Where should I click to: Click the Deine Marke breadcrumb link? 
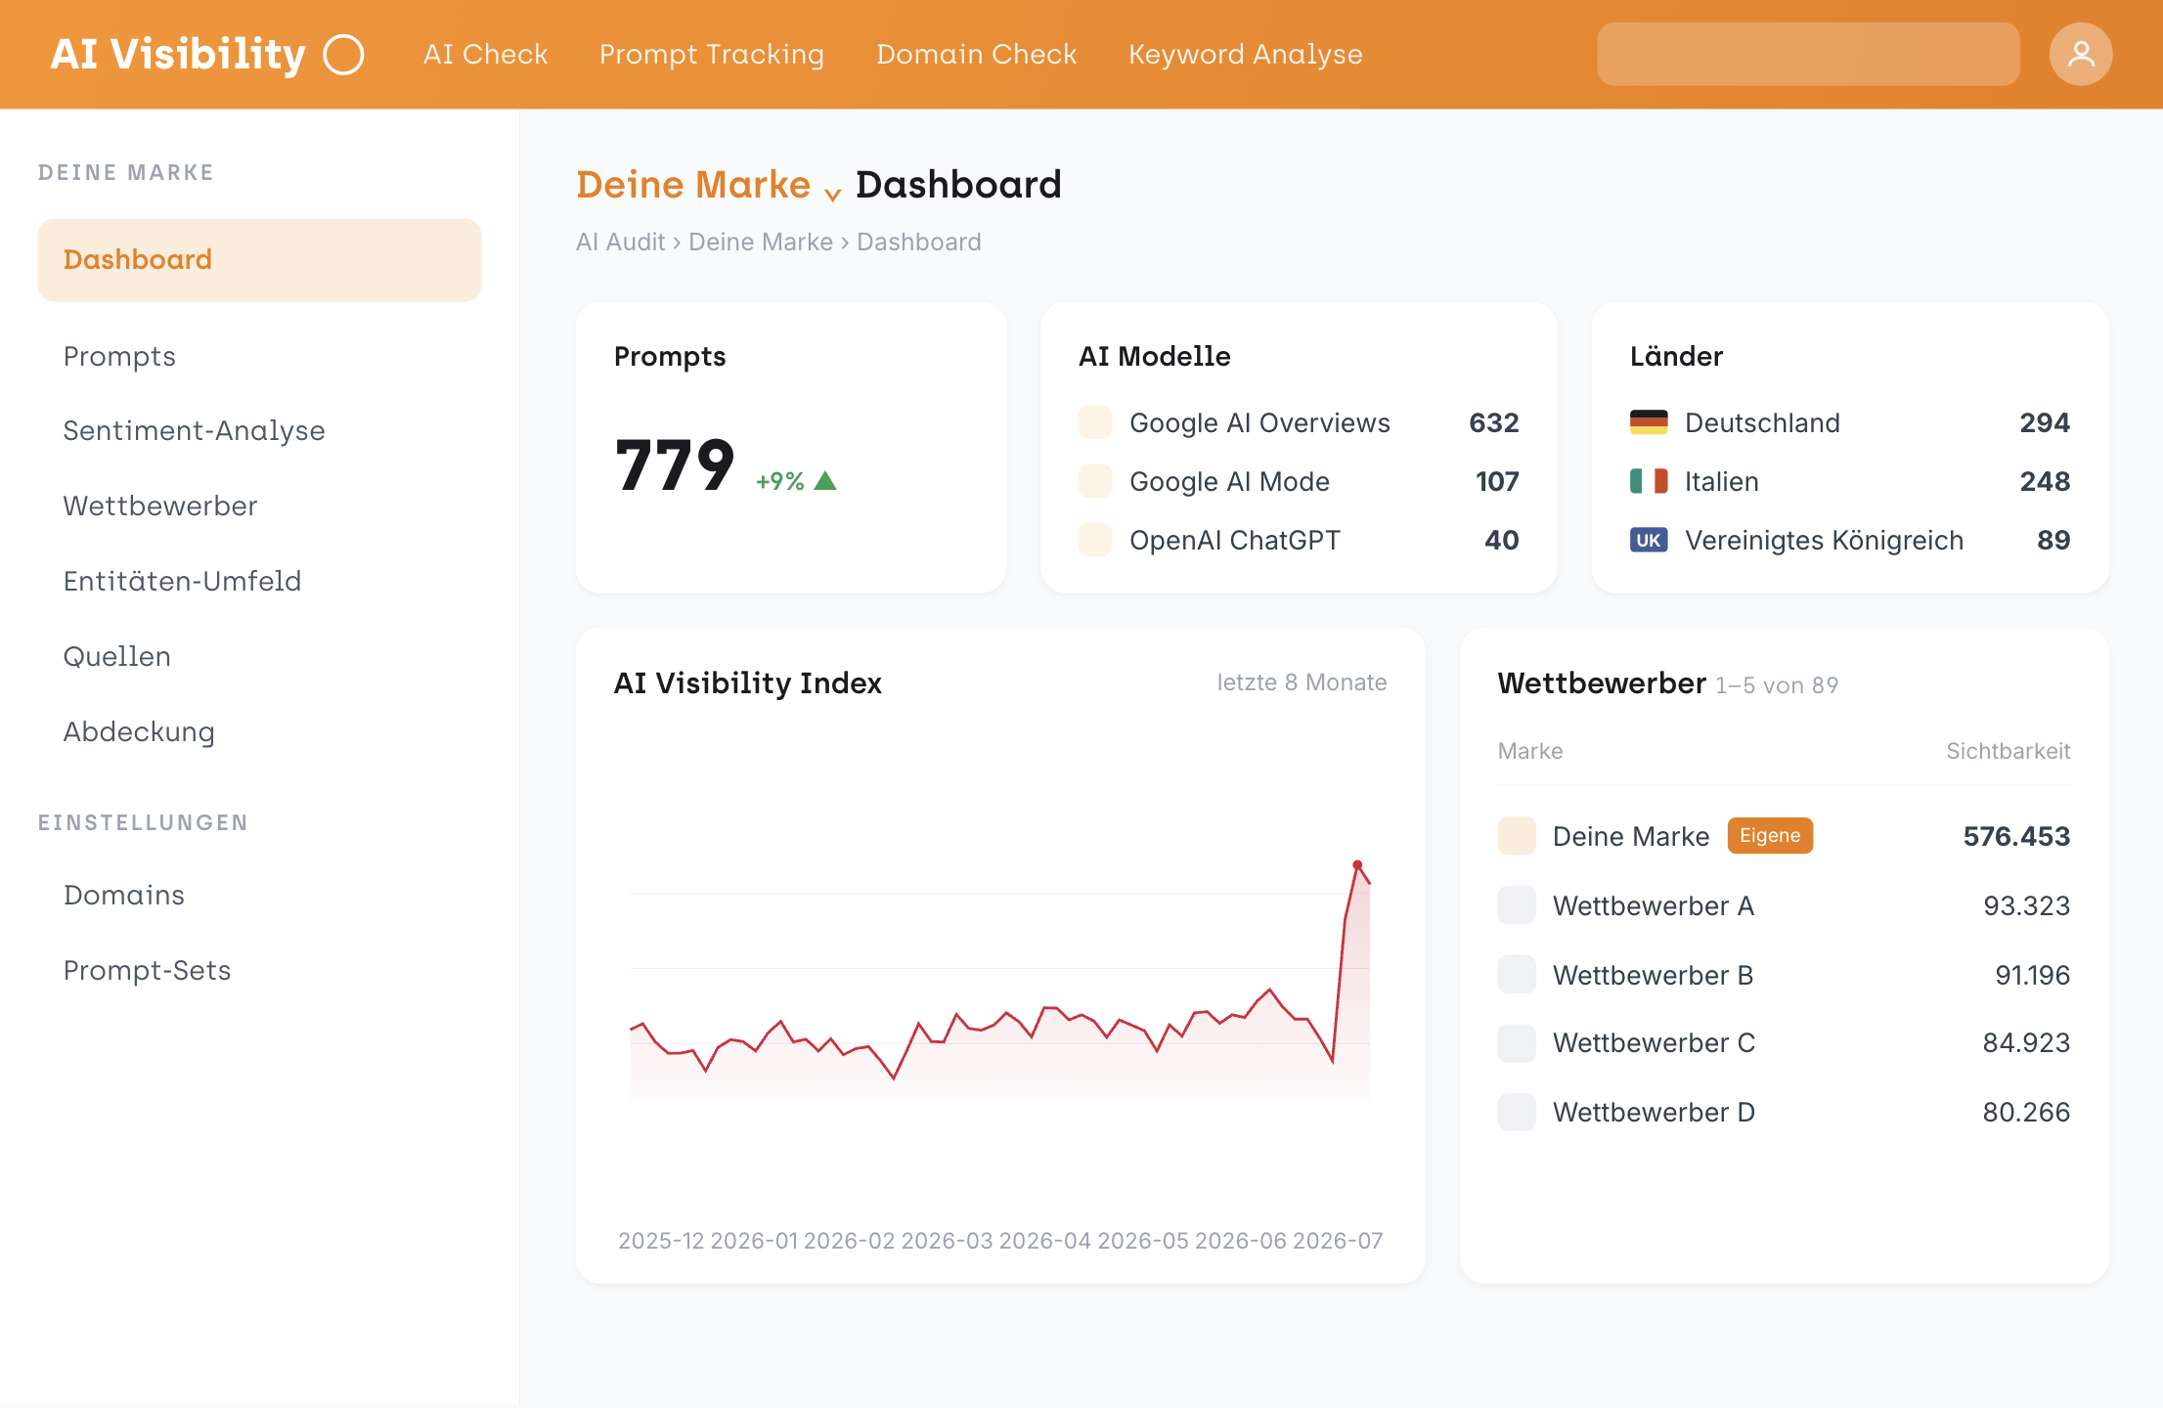(x=760, y=242)
